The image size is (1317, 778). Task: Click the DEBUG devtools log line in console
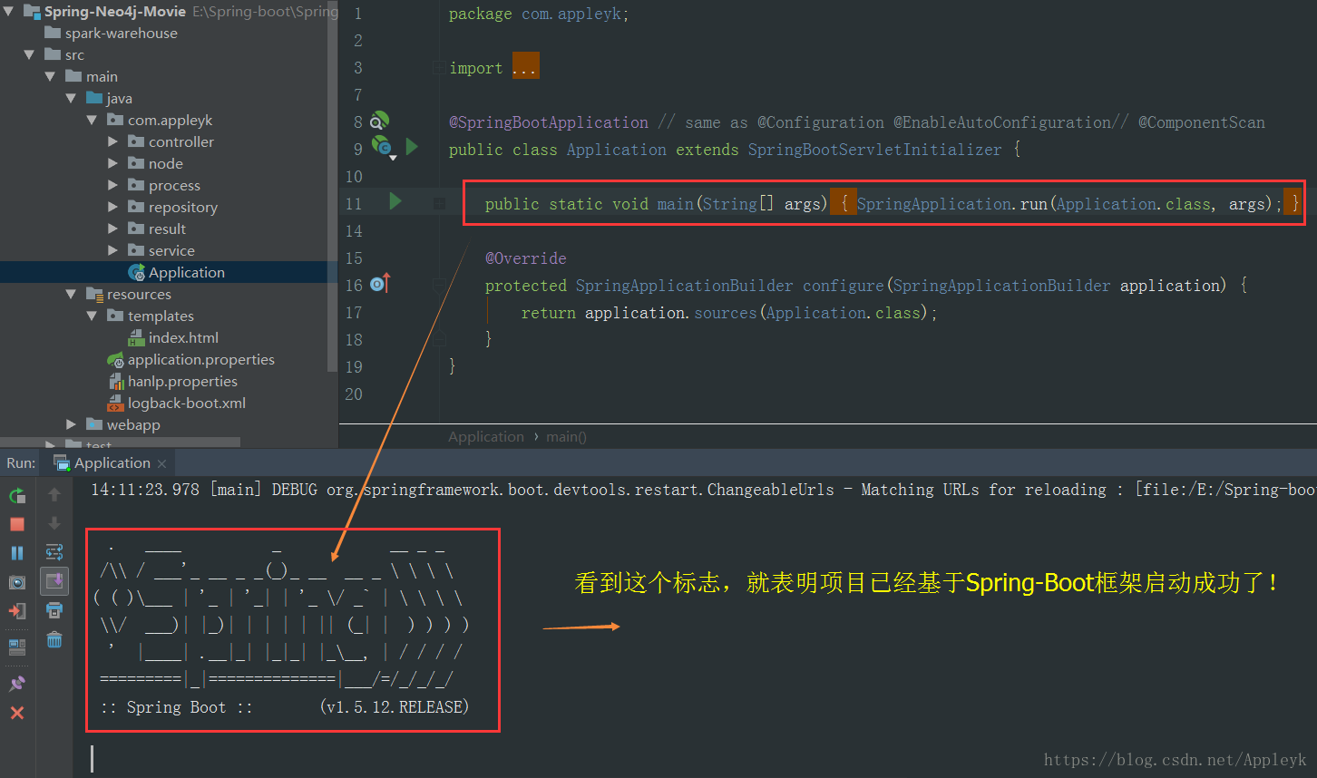pos(703,490)
